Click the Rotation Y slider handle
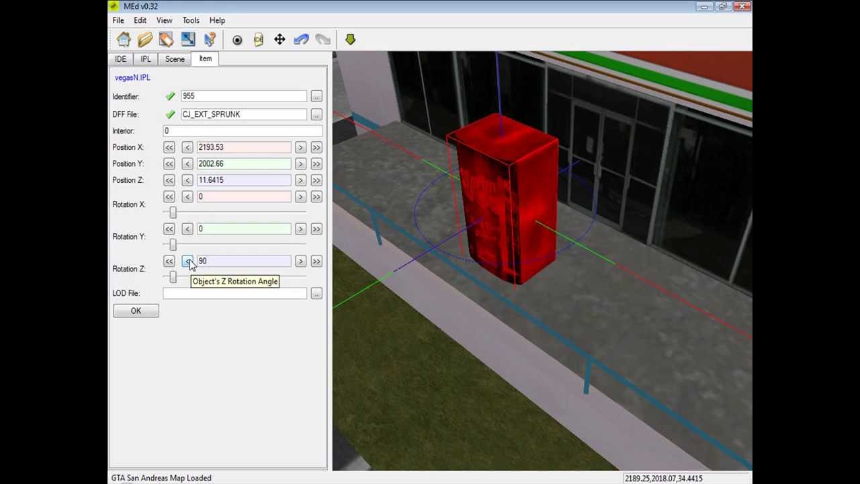Viewport: 860px width, 484px height. click(x=173, y=245)
